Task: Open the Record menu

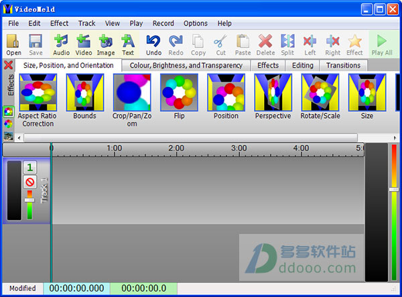Action: point(163,23)
